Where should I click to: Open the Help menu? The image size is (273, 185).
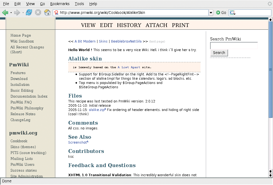point(93,4)
